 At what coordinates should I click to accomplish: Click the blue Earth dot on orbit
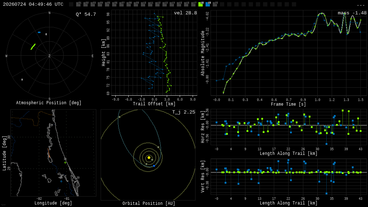coord(154,166)
